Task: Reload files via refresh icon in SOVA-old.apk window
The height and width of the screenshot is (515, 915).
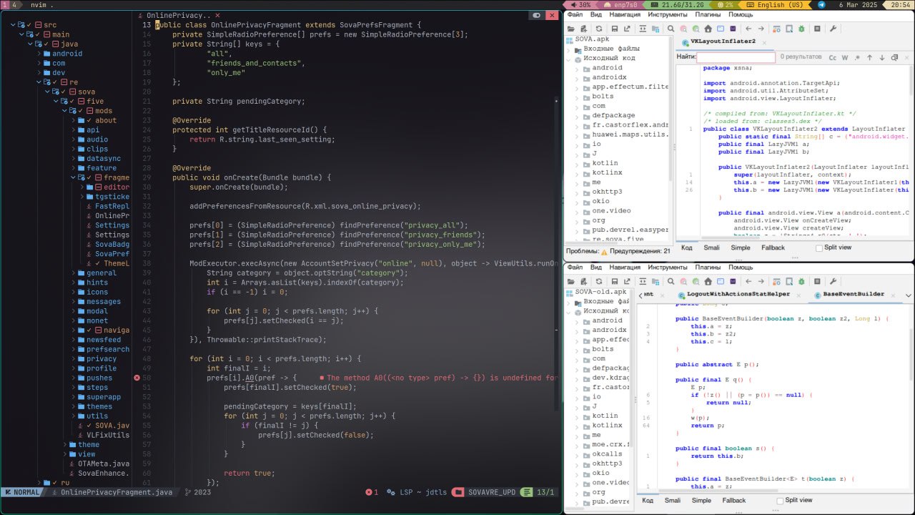Action: [x=598, y=282]
